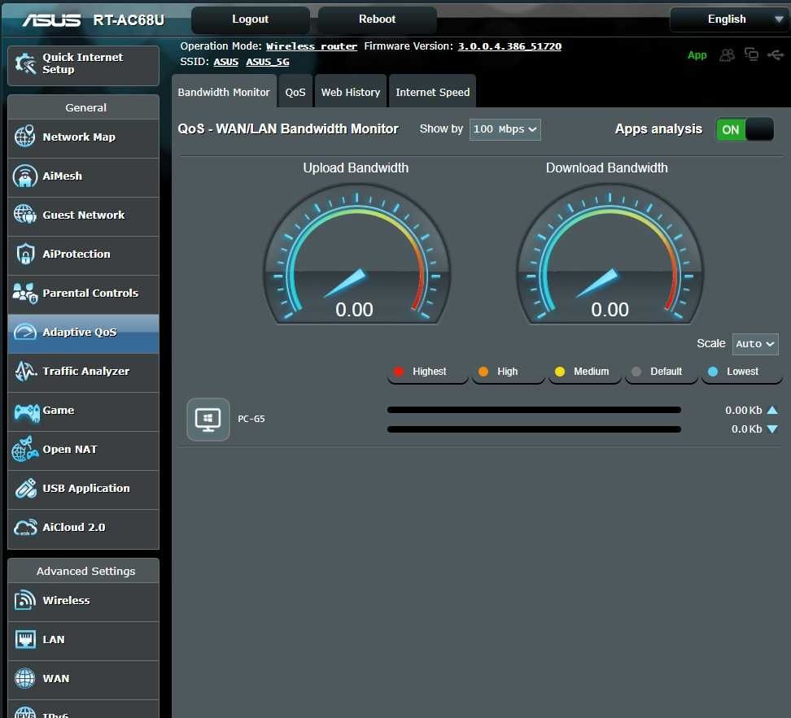
Task: Click the Parental Controls icon
Action: (x=24, y=293)
